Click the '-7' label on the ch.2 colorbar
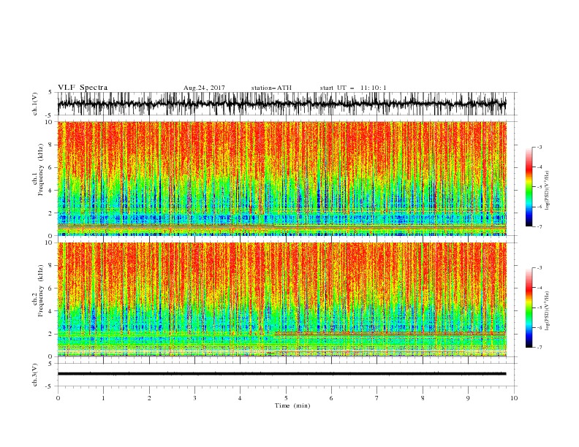Image resolution: width=579 pixels, height=447 pixels. point(539,347)
